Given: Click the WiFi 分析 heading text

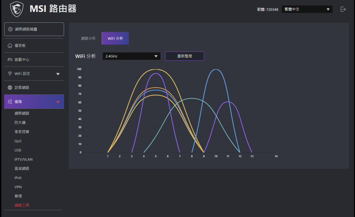Looking at the screenshot, I should click(86, 56).
